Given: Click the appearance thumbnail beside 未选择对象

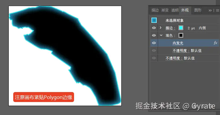Looking at the screenshot, I should [x=154, y=20].
